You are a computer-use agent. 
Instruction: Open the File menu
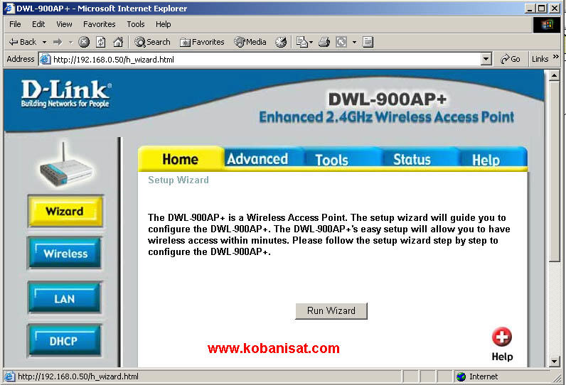[x=15, y=24]
